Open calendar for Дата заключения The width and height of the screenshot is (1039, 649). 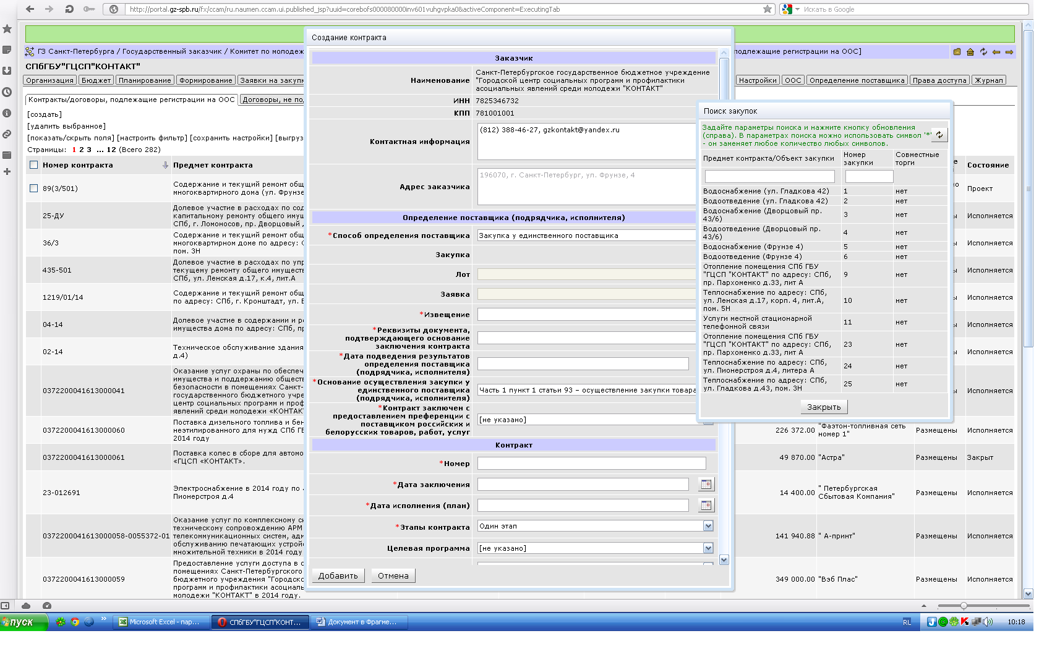[x=706, y=485]
